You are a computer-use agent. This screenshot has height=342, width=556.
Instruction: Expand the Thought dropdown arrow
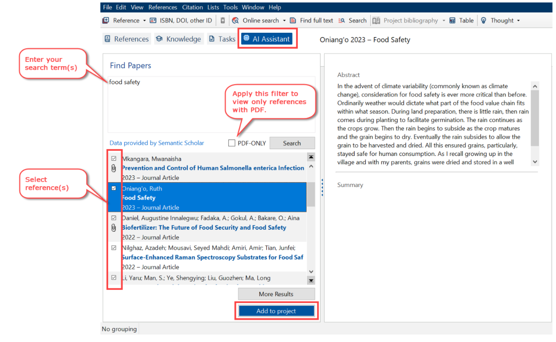[x=518, y=20]
